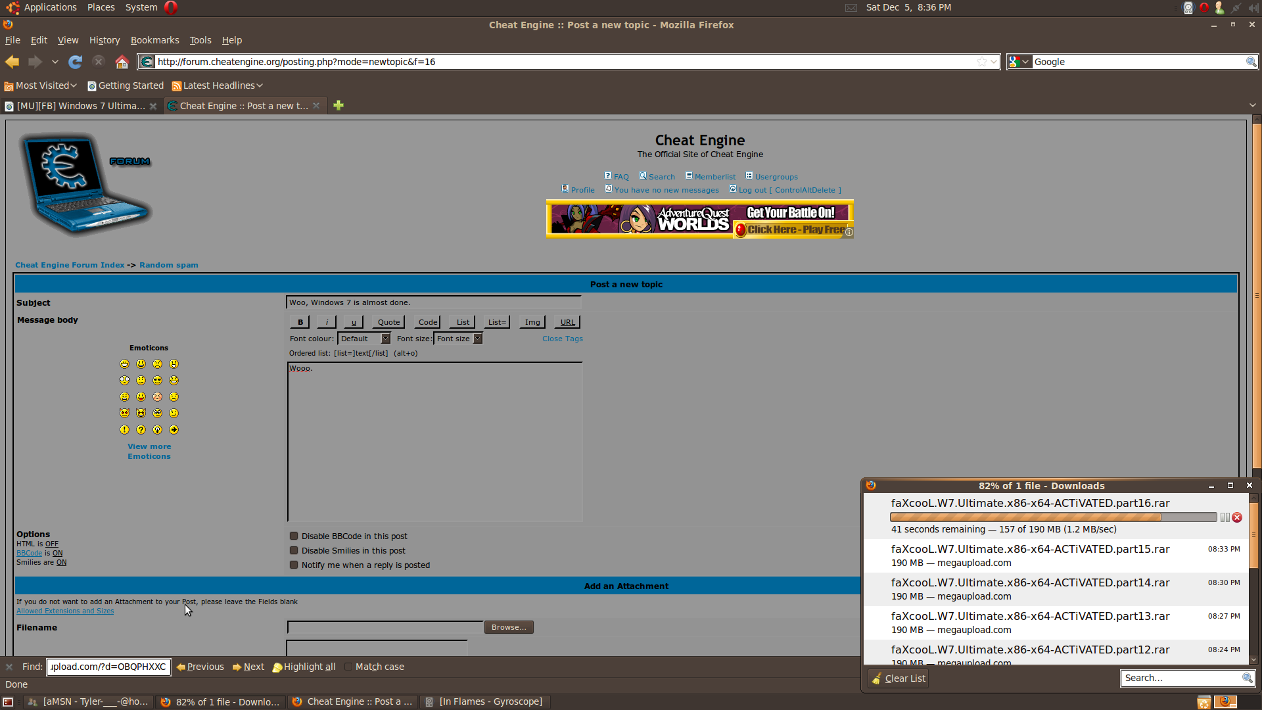Open the Bookmarks menu
The height and width of the screenshot is (710, 1262).
[x=154, y=40]
